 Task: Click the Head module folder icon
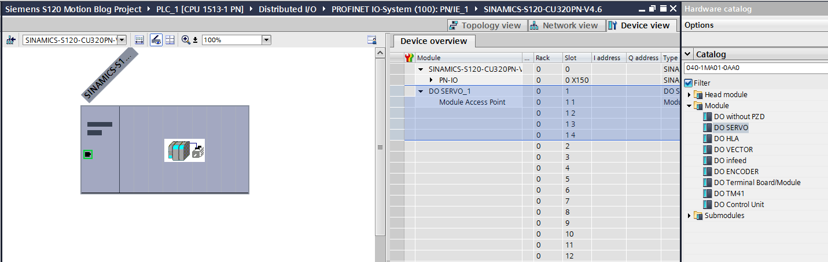pos(698,94)
